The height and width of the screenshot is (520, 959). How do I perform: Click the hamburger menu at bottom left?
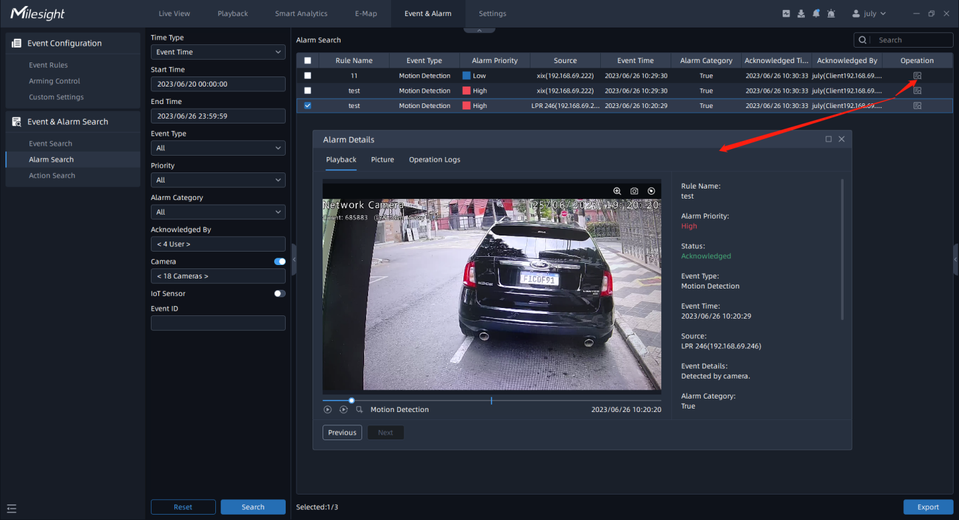(x=11, y=509)
